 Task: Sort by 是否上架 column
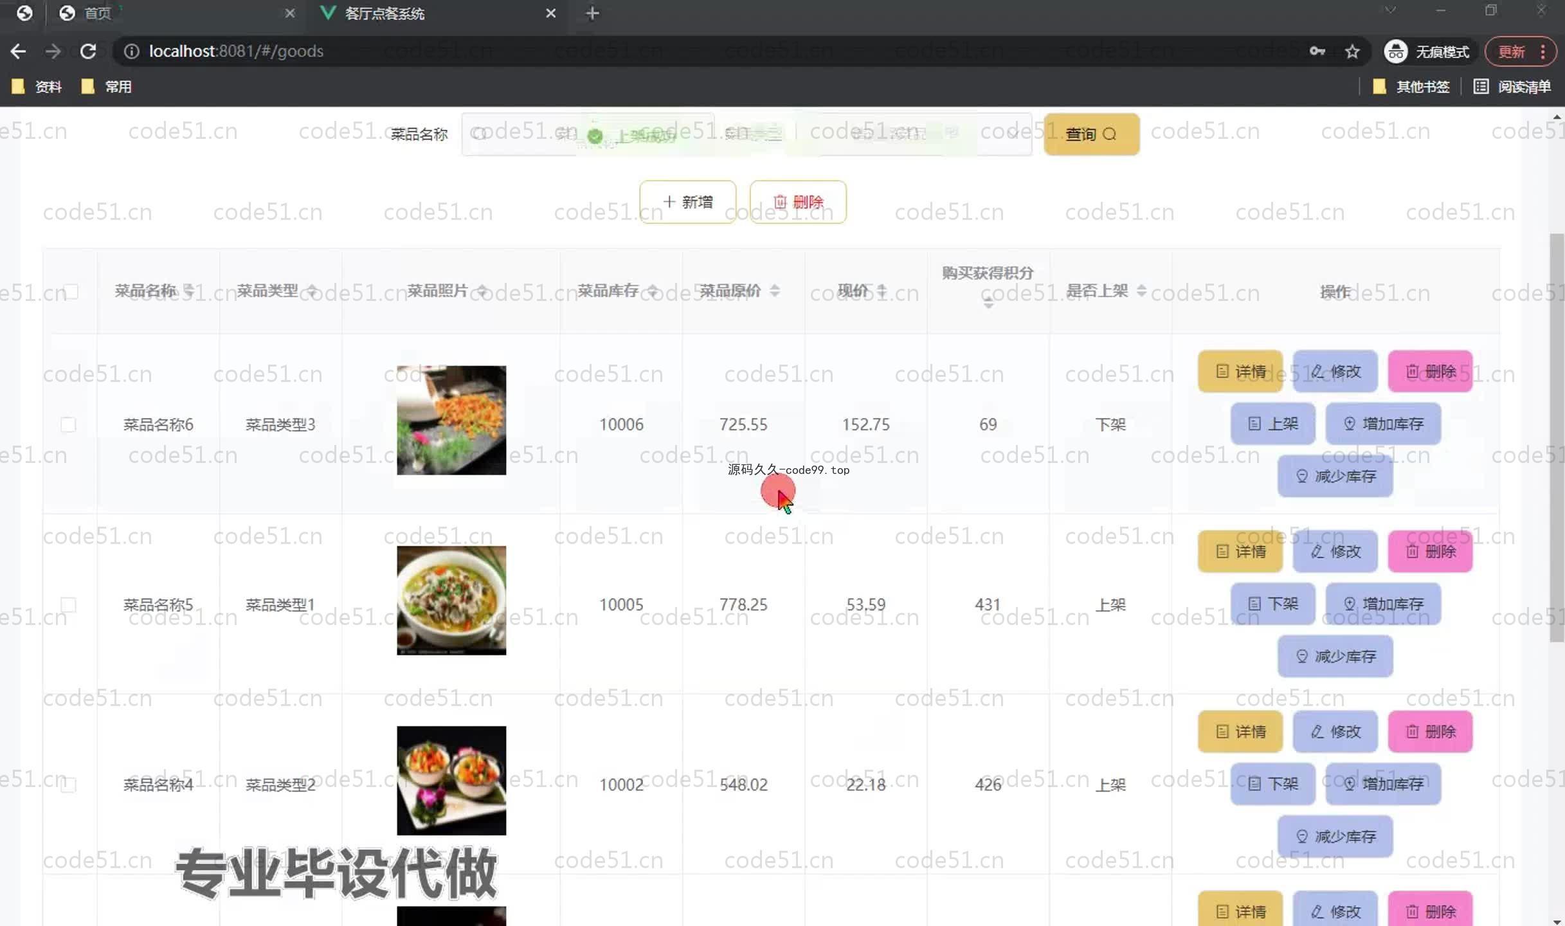1141,291
